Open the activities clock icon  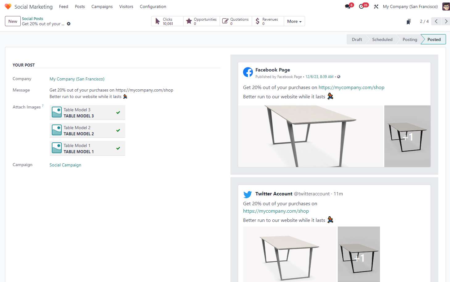[x=361, y=6]
